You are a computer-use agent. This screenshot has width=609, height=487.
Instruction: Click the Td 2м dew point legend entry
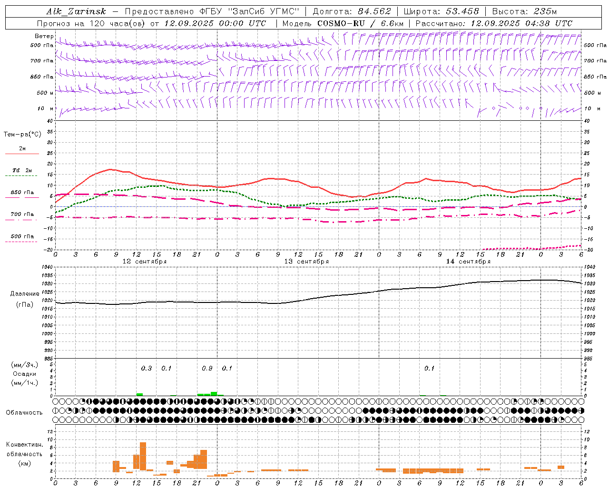click(22, 170)
